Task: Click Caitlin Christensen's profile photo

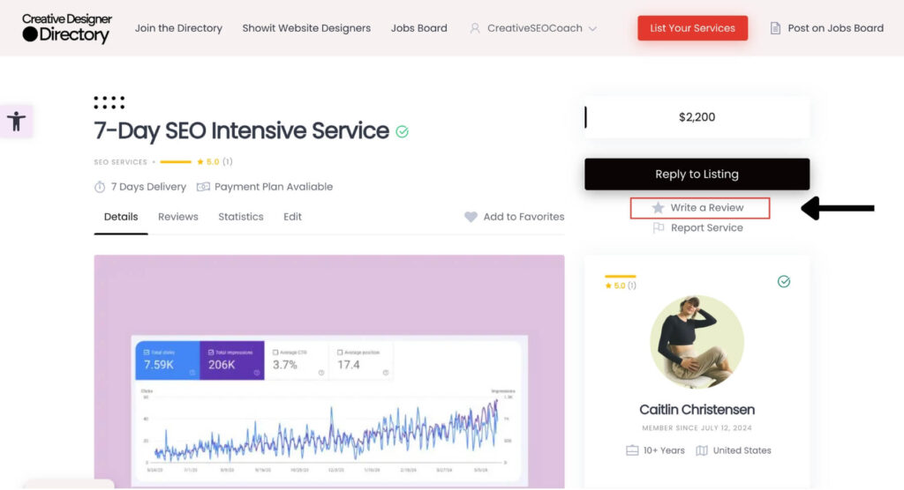Action: click(x=697, y=342)
